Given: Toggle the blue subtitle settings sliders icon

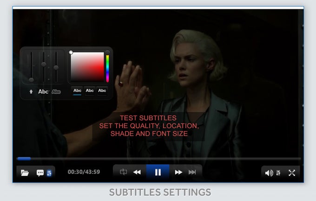Looking at the screenshot, I should pos(49,173).
